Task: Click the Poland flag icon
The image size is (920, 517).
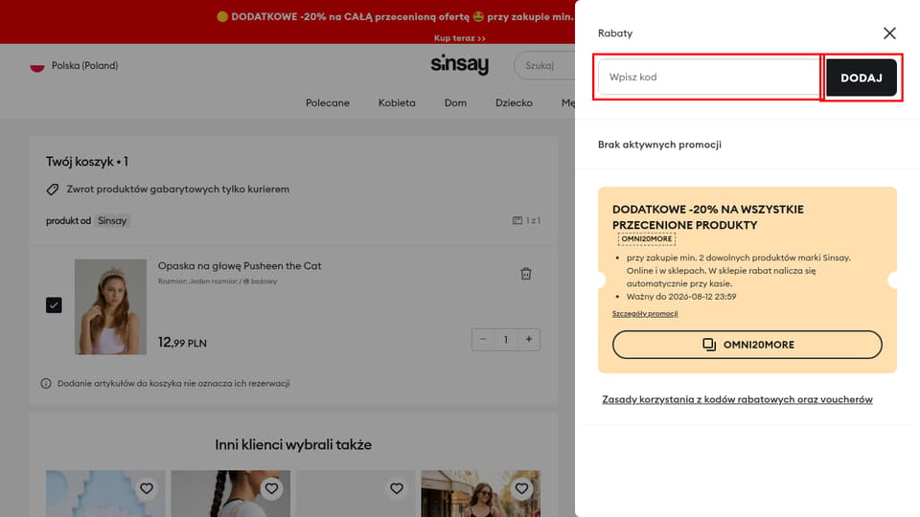Action: [x=37, y=66]
